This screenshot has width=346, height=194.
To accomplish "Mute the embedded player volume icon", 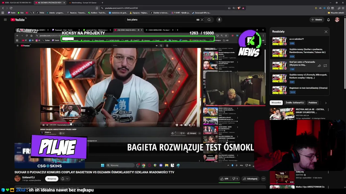I will [47, 125].
